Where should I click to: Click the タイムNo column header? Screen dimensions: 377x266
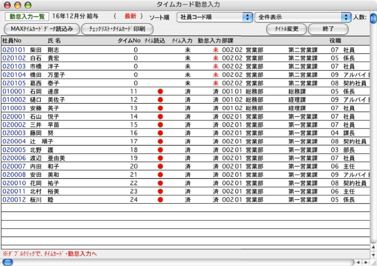[129, 40]
